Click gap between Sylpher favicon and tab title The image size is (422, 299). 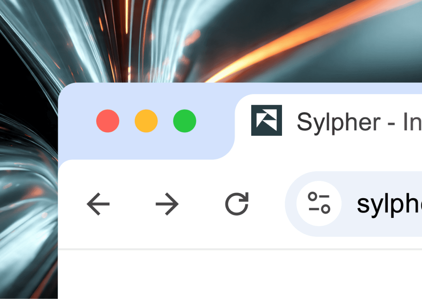pos(289,121)
